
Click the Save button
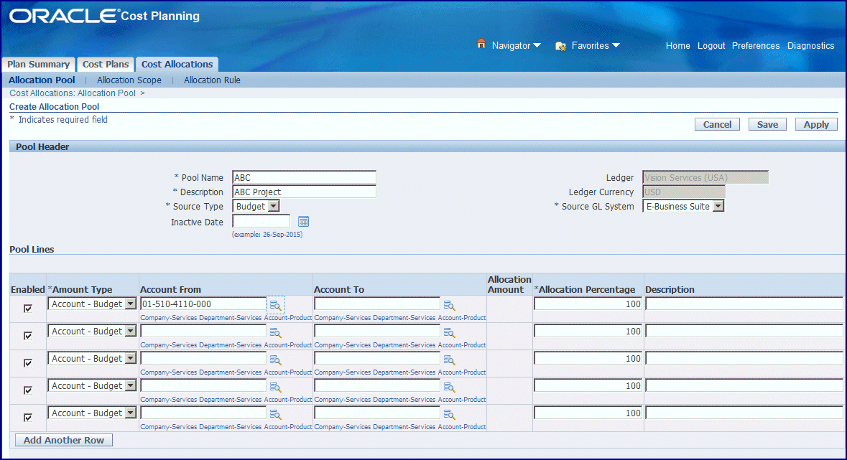[767, 124]
